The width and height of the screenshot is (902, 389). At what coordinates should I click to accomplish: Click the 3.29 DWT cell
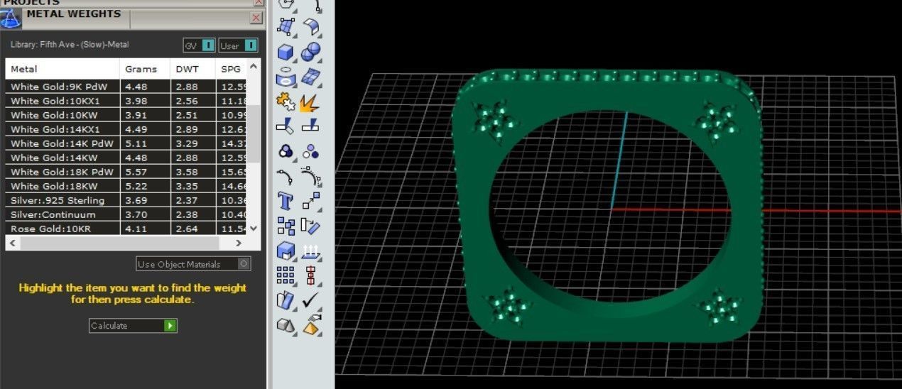(x=193, y=143)
